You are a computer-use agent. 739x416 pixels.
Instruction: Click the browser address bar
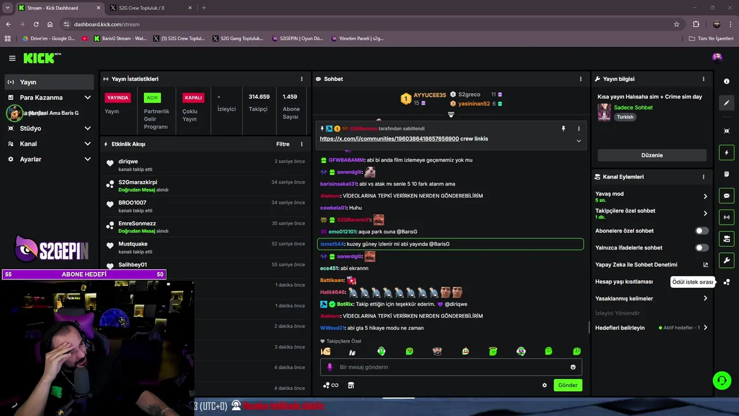[369, 24]
